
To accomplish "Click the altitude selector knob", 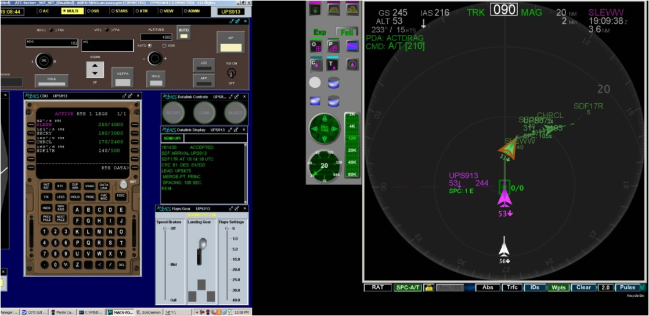I will point(154,59).
